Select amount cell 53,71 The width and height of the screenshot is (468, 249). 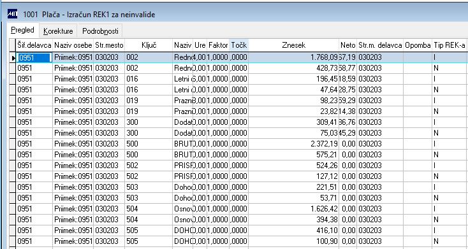pos(294,197)
